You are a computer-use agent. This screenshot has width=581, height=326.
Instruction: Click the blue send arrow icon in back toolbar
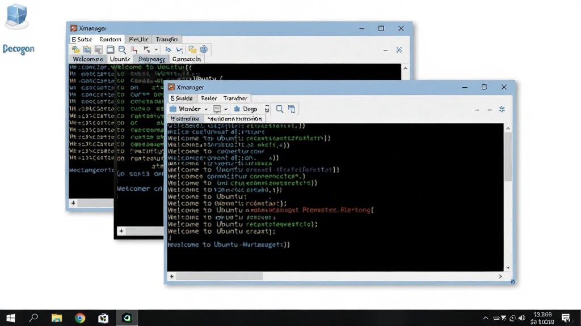click(168, 50)
